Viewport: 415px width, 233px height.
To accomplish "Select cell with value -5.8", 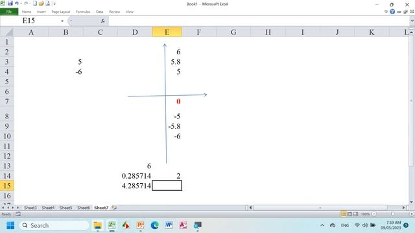I will [x=167, y=126].
